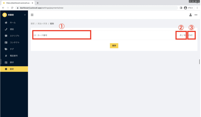
Task: Click the 設定 gear icon
Action: pos(6,69)
